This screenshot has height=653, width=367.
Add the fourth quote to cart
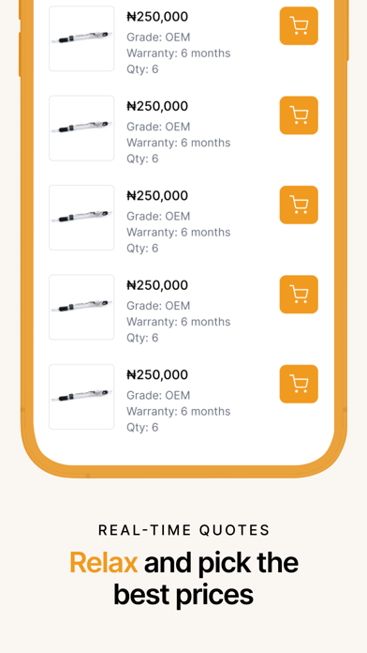[x=299, y=295]
